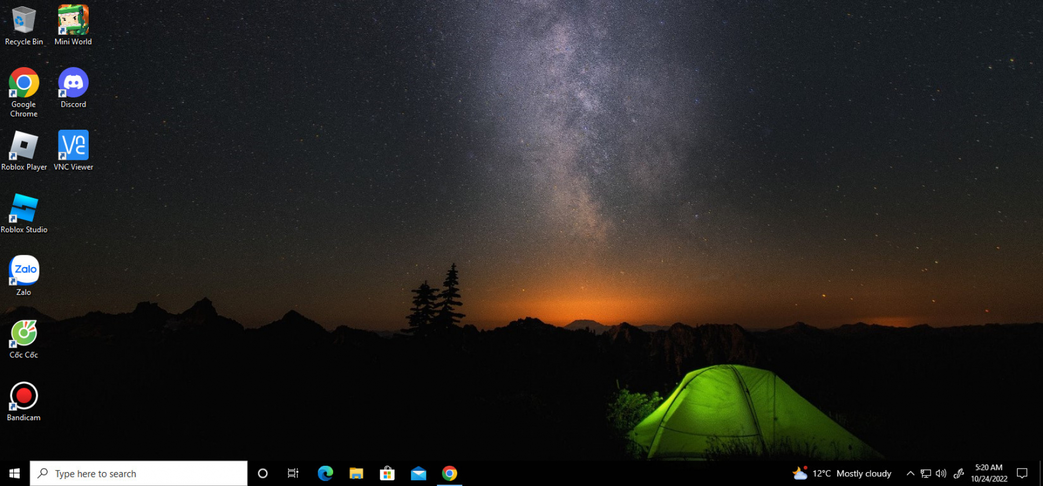Select the Zalo desktop shortcut

(24, 276)
